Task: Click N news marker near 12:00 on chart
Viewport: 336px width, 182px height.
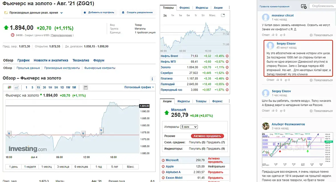Action: tap(83, 133)
